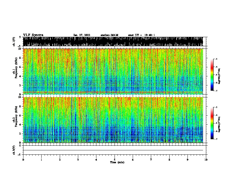The width and height of the screenshot is (232, 179).
Task: Click the "station=MAM" header text
Action: pyautogui.click(x=109, y=35)
